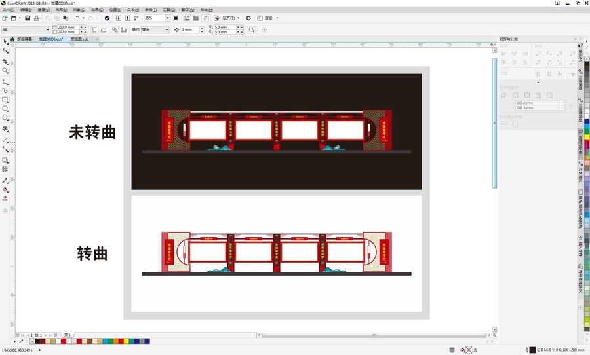Select the Text tool (字)
590x355 pixels.
[5, 128]
